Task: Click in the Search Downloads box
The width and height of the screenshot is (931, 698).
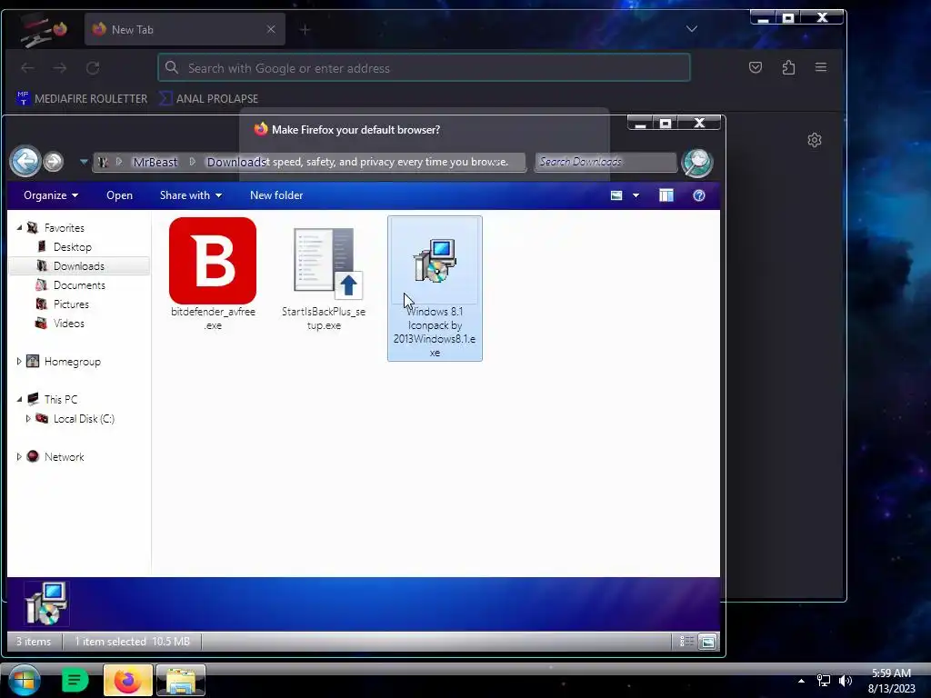Action: 605,162
